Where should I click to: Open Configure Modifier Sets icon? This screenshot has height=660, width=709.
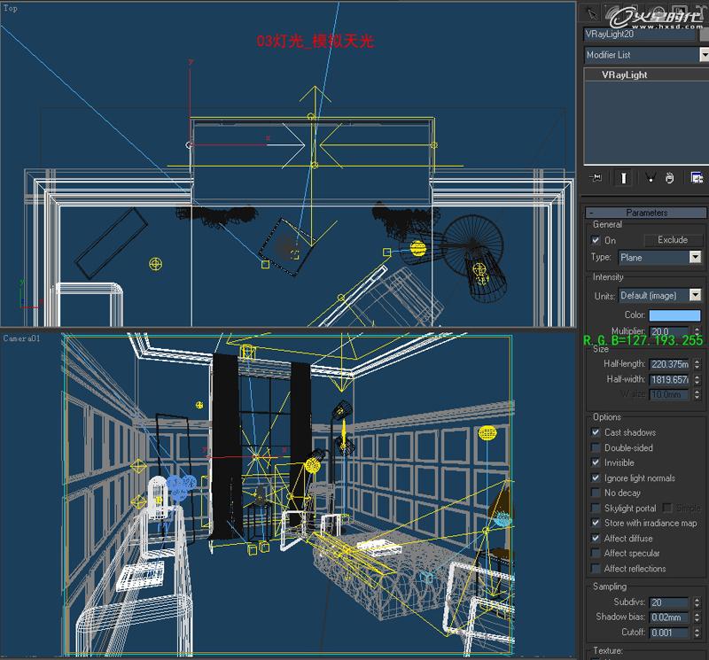tap(697, 178)
